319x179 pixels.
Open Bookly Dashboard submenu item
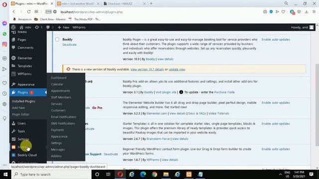tap(59, 78)
